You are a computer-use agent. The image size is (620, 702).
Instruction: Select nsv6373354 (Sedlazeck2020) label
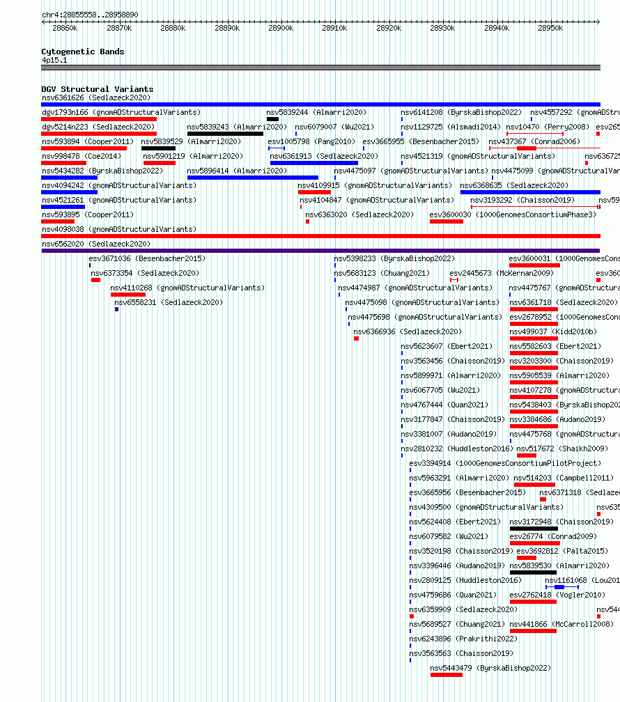click(x=145, y=273)
